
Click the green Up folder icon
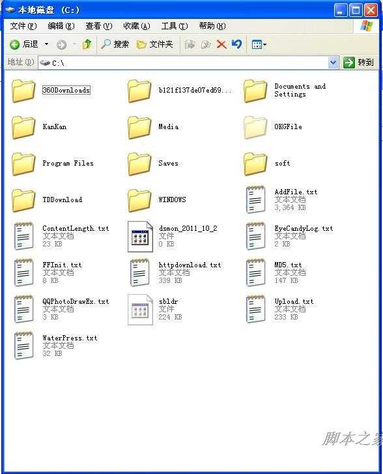(x=87, y=45)
